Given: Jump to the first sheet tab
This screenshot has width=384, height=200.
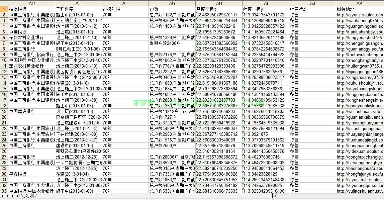Looking at the screenshot, I should click(2, 196).
